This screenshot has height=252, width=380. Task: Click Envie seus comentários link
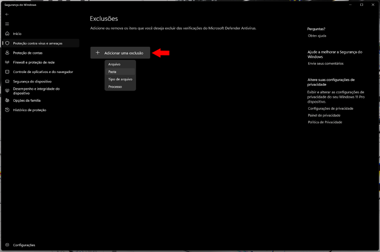click(x=325, y=63)
